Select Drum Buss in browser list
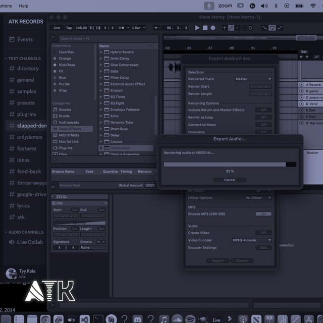This screenshot has height=323, width=323. pyautogui.click(x=119, y=129)
